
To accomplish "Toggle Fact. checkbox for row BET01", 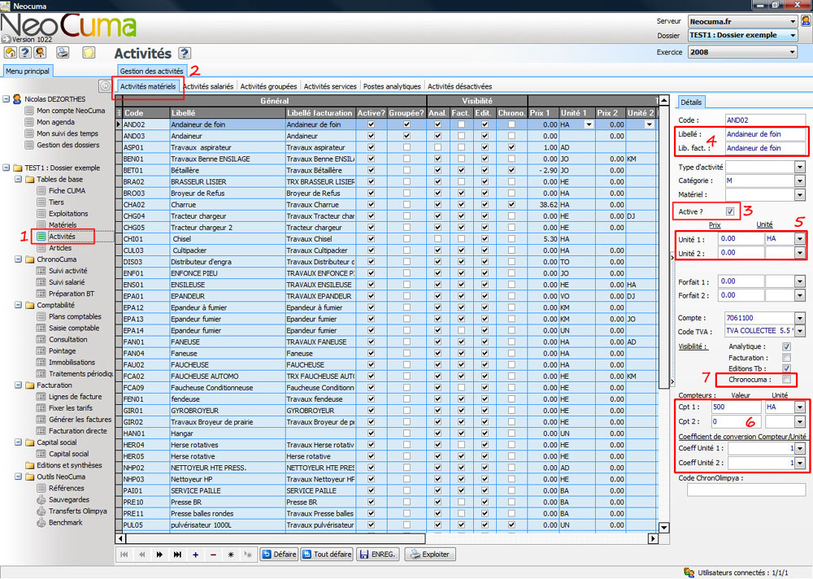I will coord(461,170).
